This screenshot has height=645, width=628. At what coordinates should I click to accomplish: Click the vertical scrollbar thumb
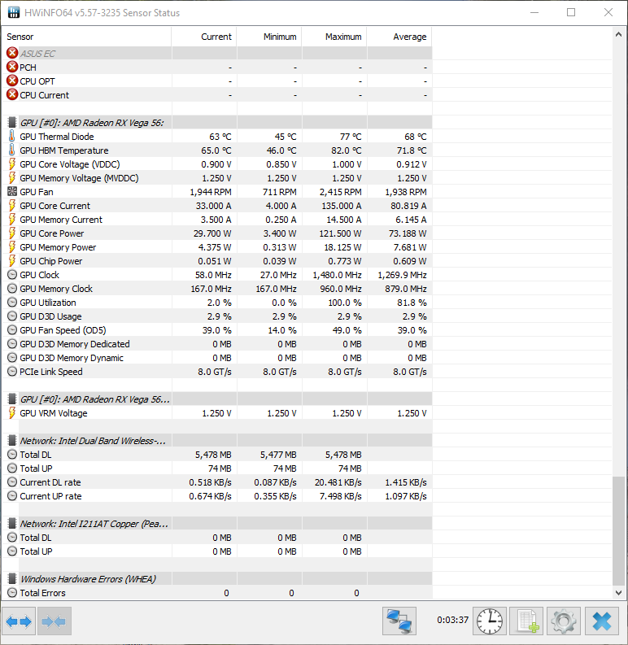coord(618,530)
